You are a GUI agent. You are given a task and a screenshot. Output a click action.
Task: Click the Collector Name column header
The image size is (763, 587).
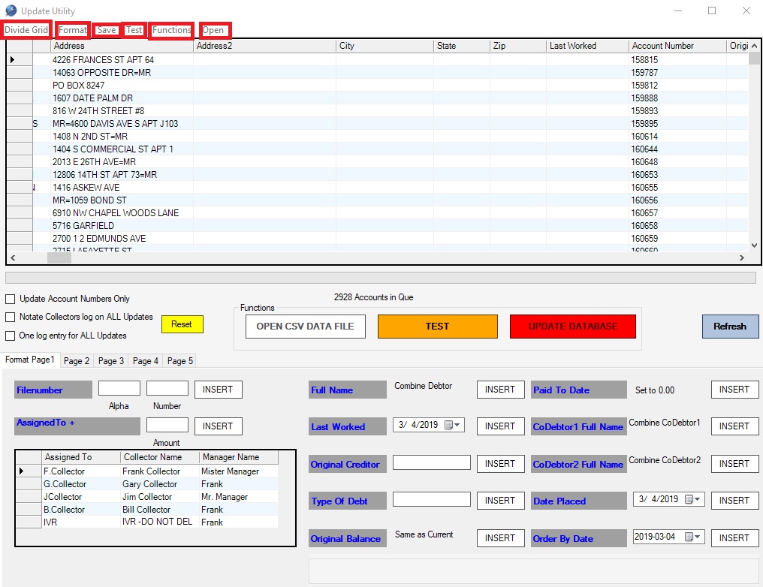point(160,457)
